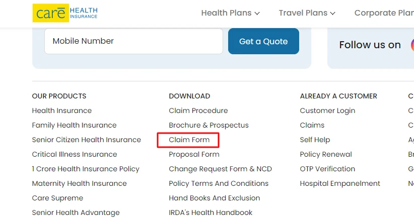The image size is (414, 220).
Task: Select Critical Illness Insurance link
Action: [x=75, y=154]
